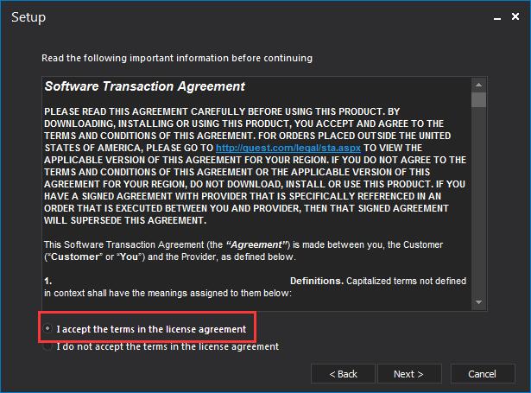Screen dimensions: 531x393
Task: Minimize the Setup window
Action: click(x=497, y=17)
